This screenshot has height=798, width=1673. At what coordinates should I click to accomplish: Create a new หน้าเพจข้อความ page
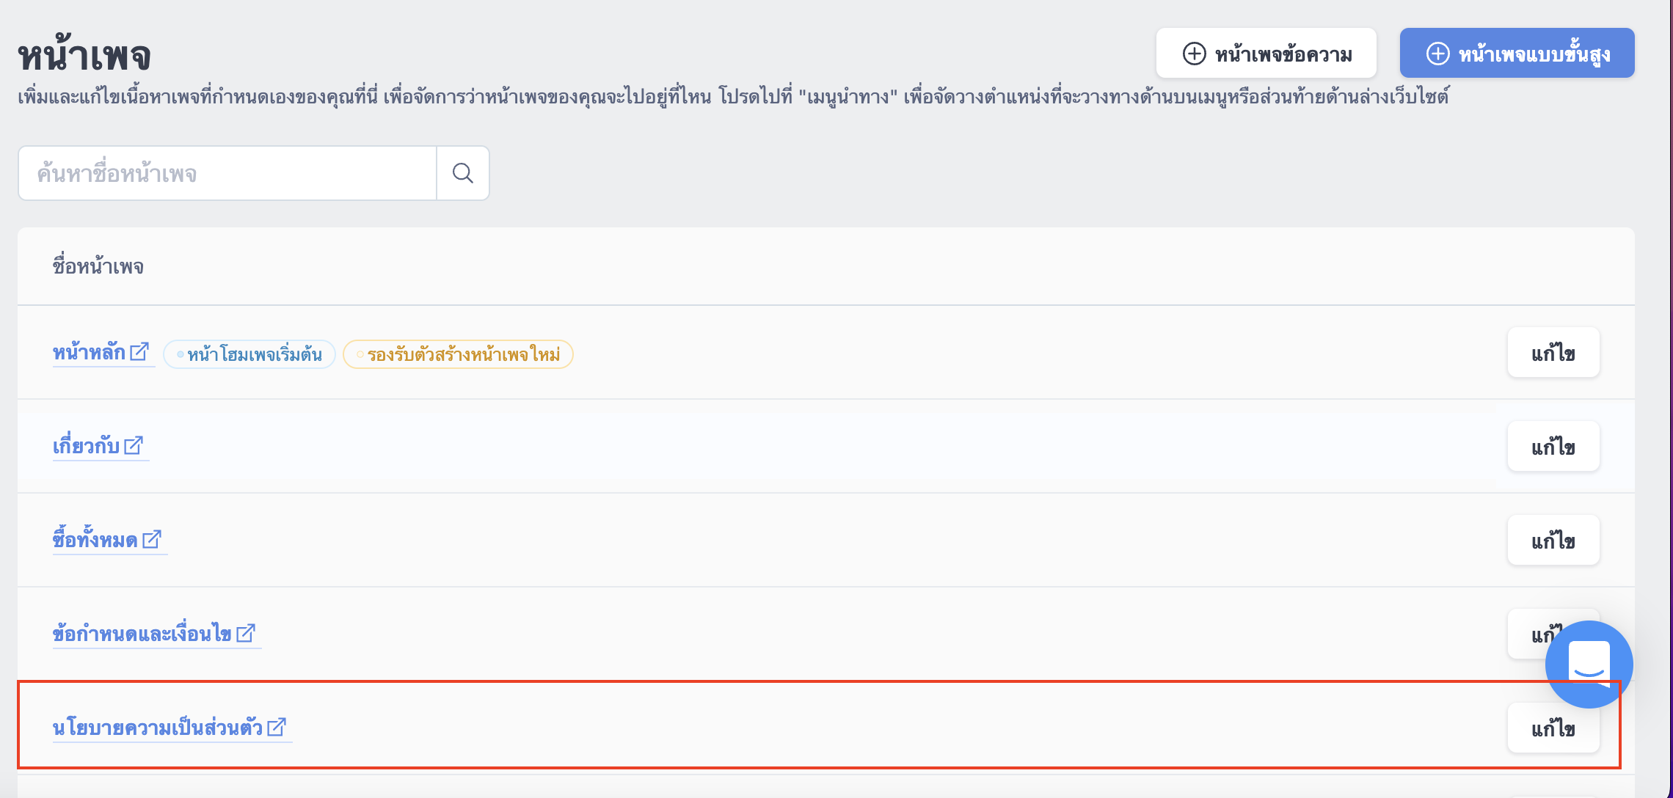point(1266,53)
